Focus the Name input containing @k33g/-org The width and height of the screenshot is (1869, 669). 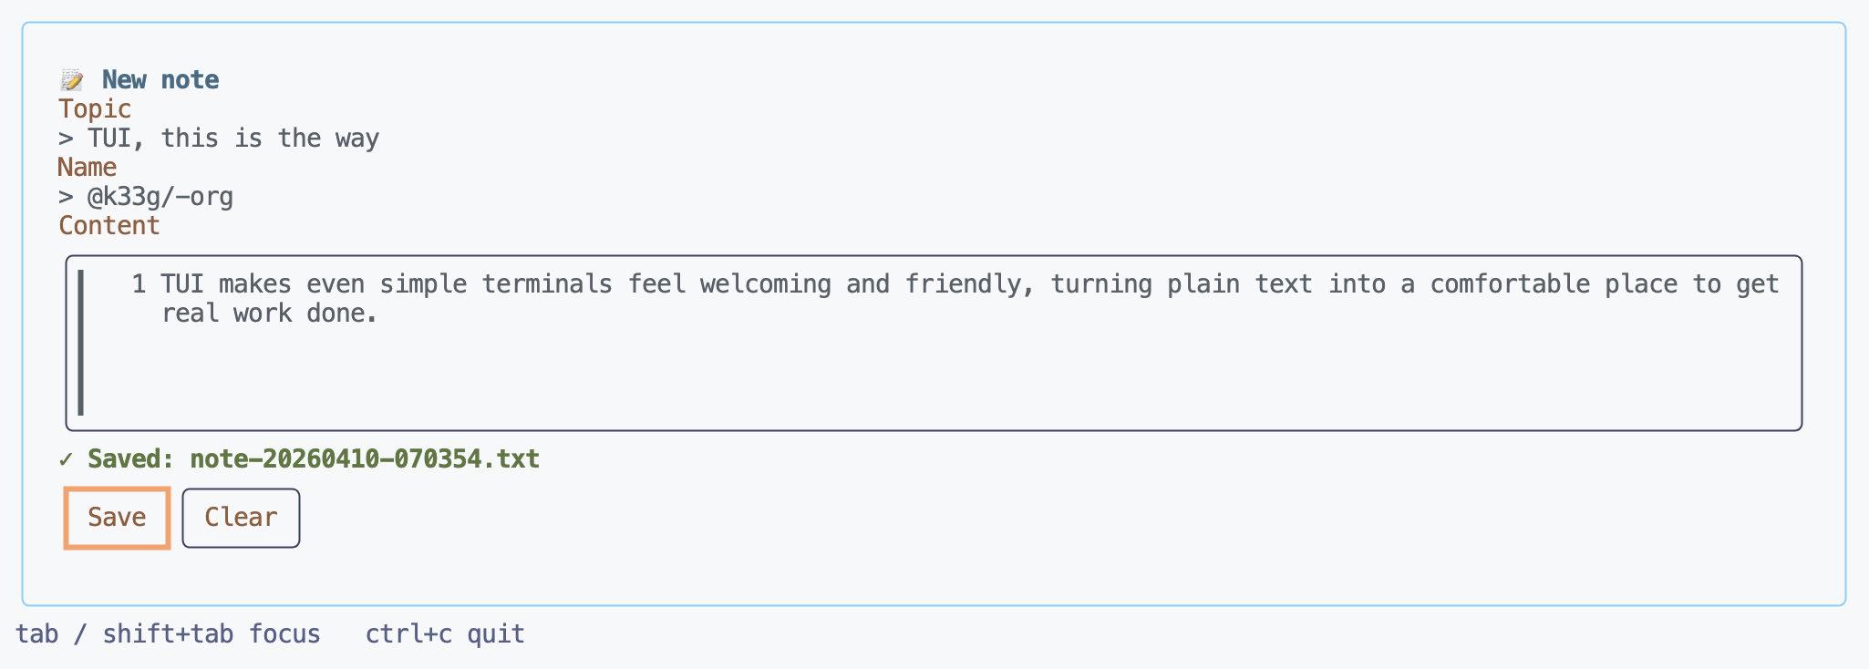[160, 197]
